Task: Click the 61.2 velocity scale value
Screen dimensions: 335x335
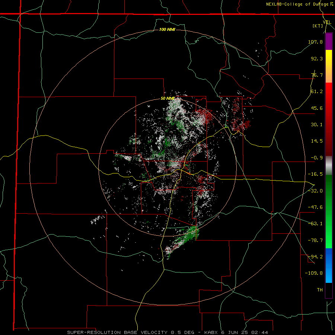Action: (x=317, y=92)
